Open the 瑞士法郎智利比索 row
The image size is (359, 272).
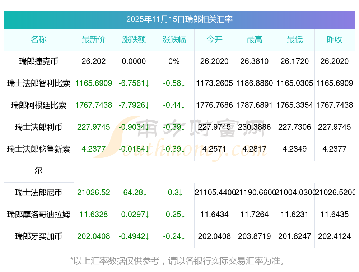(38, 83)
